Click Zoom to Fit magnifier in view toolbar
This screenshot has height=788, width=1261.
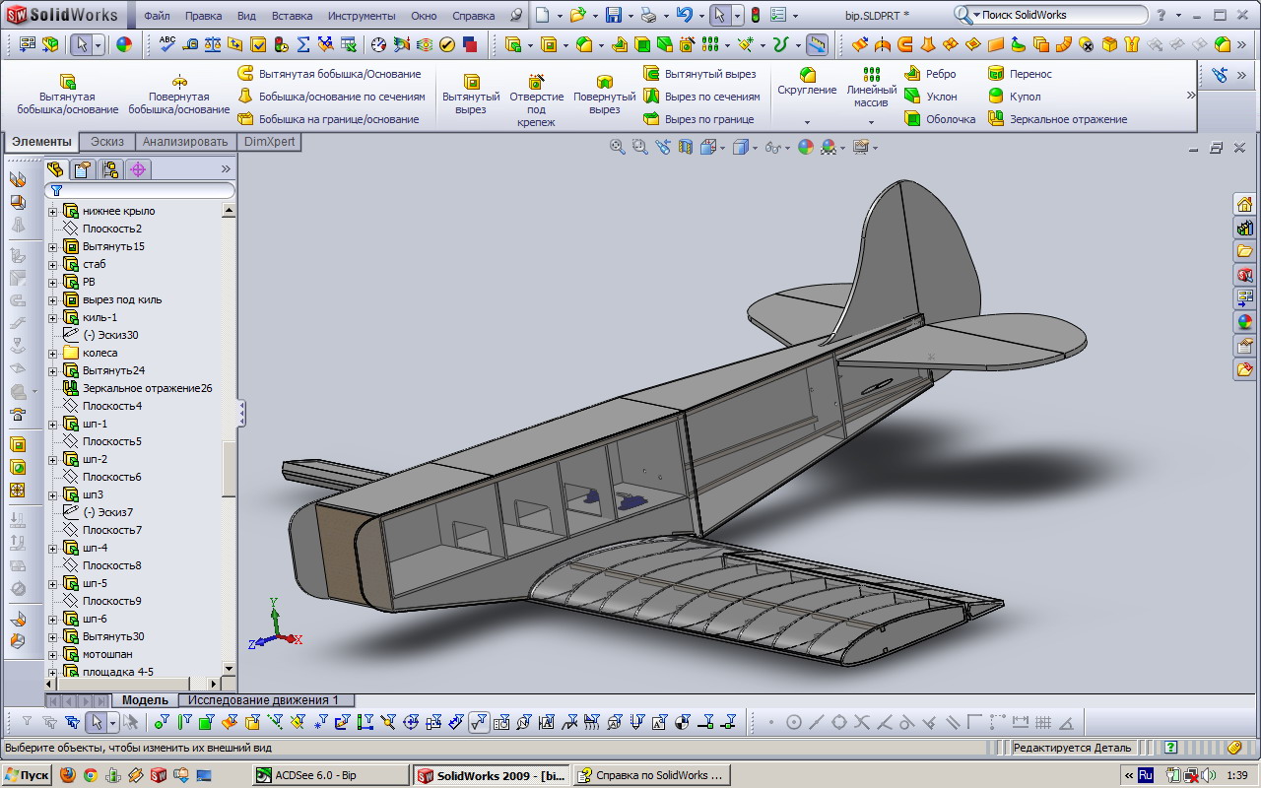pos(617,147)
